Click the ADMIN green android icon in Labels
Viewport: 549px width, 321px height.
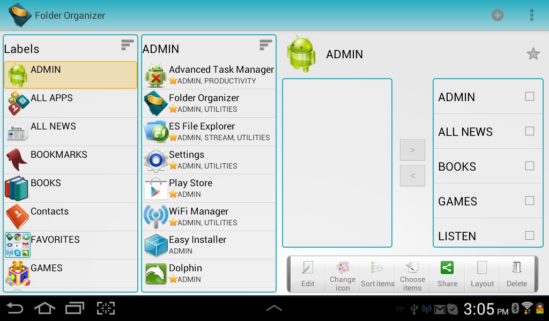18,75
